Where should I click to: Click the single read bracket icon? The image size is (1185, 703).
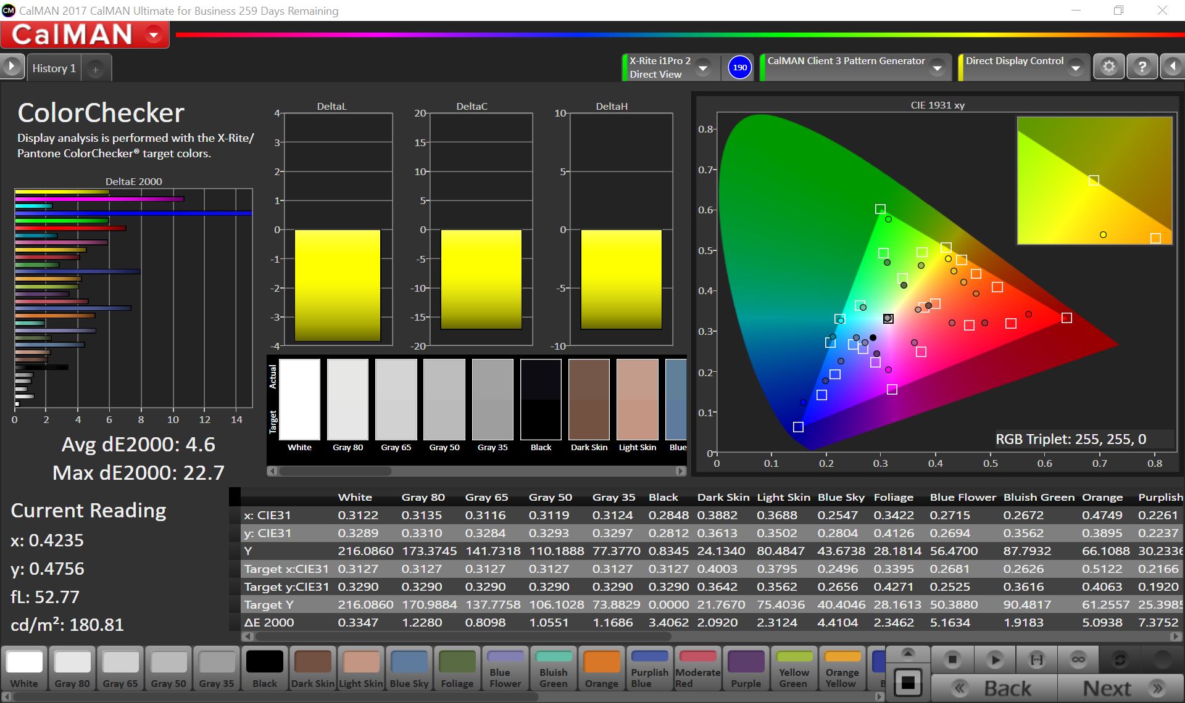(1037, 660)
